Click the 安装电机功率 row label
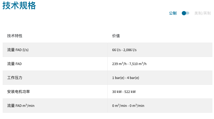The image size is (214, 119). tap(18, 92)
